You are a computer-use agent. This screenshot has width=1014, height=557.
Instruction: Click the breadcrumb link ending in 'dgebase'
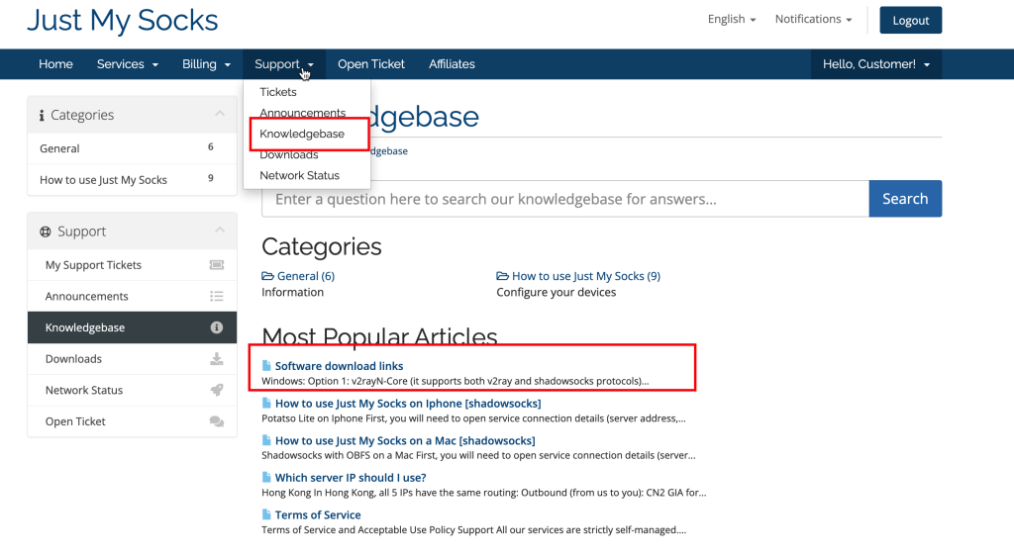coord(388,150)
